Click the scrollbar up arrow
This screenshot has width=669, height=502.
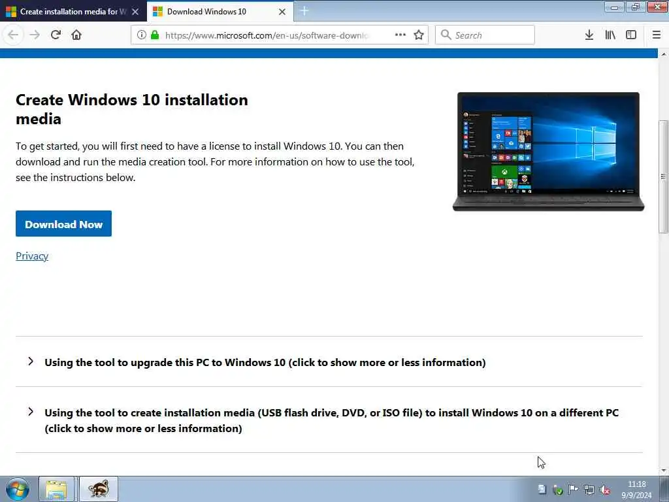[664, 54]
